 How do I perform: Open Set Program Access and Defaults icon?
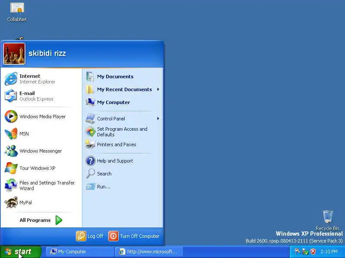click(x=90, y=132)
